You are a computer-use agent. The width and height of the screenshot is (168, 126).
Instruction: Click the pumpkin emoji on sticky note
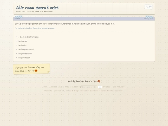click(x=36, y=70)
